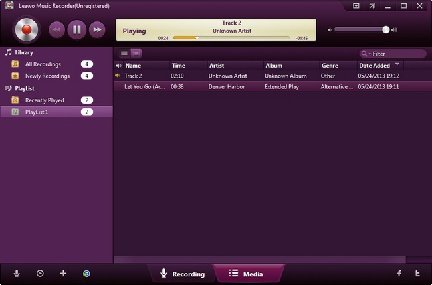Mute using the low-volume speaker icon
The height and width of the screenshot is (285, 432).
coord(330,30)
